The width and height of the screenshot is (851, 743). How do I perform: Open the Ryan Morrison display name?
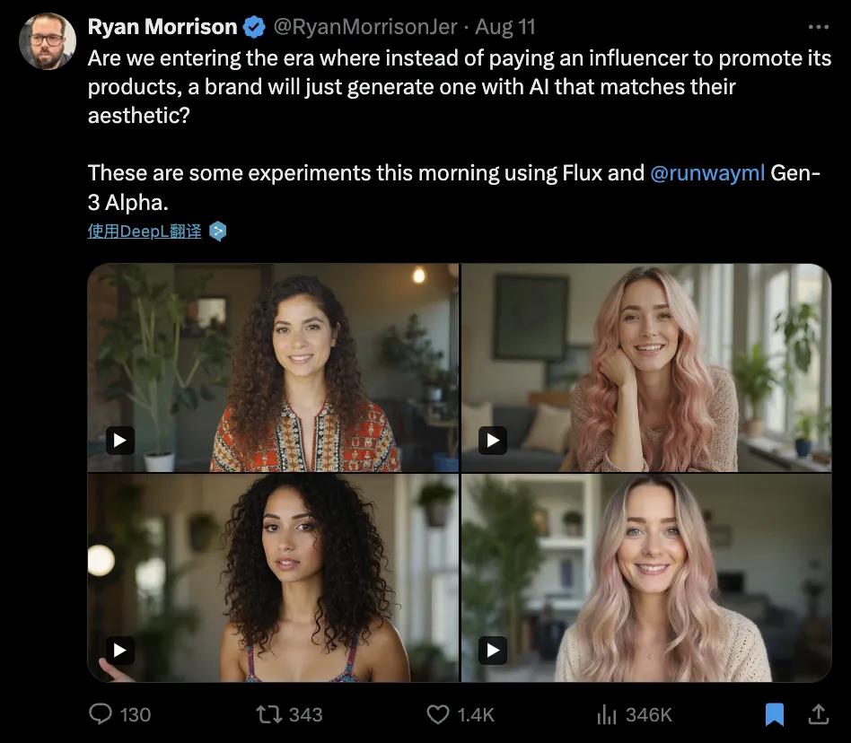coord(162,28)
